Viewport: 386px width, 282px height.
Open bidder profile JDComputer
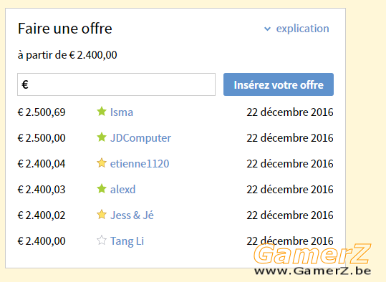(140, 138)
